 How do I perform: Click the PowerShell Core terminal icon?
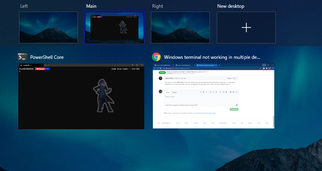[x=23, y=57]
